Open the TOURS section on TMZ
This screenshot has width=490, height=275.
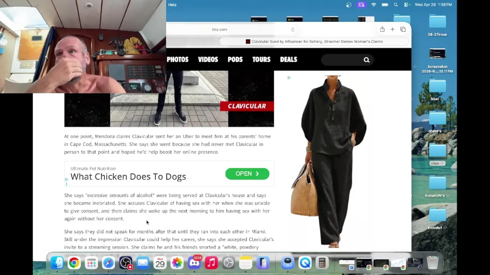261,60
